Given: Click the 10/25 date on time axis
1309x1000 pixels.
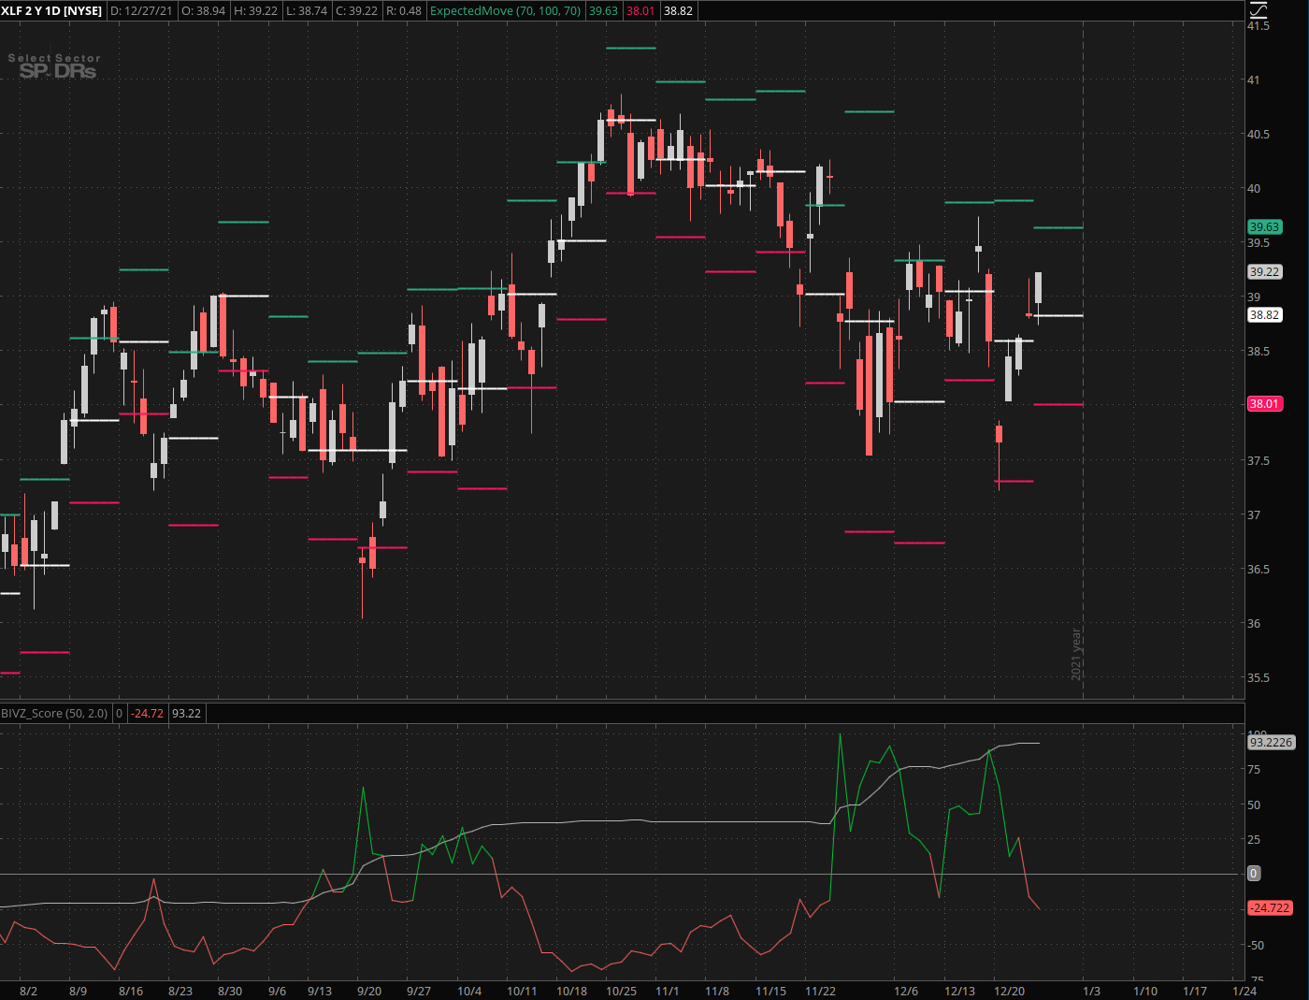Looking at the screenshot, I should [622, 991].
